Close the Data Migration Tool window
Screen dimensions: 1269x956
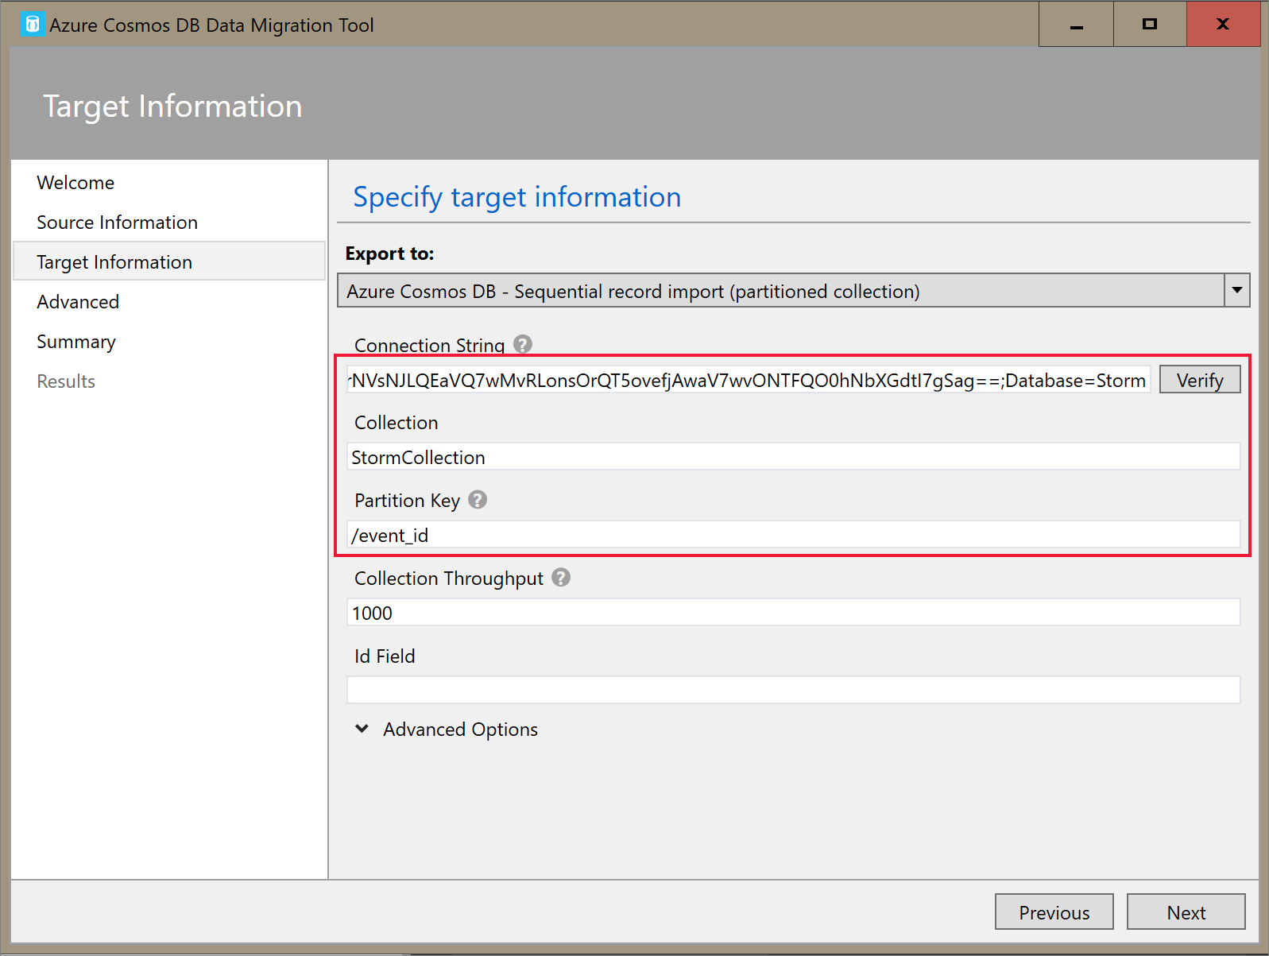[1223, 25]
